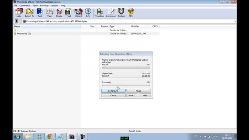Click the status bar drive/key icon
This screenshot has height=140, width=249.
(16, 131)
